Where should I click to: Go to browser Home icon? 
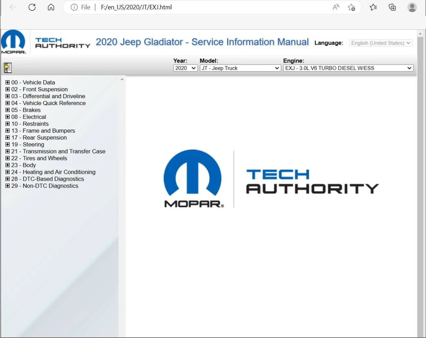[51, 7]
